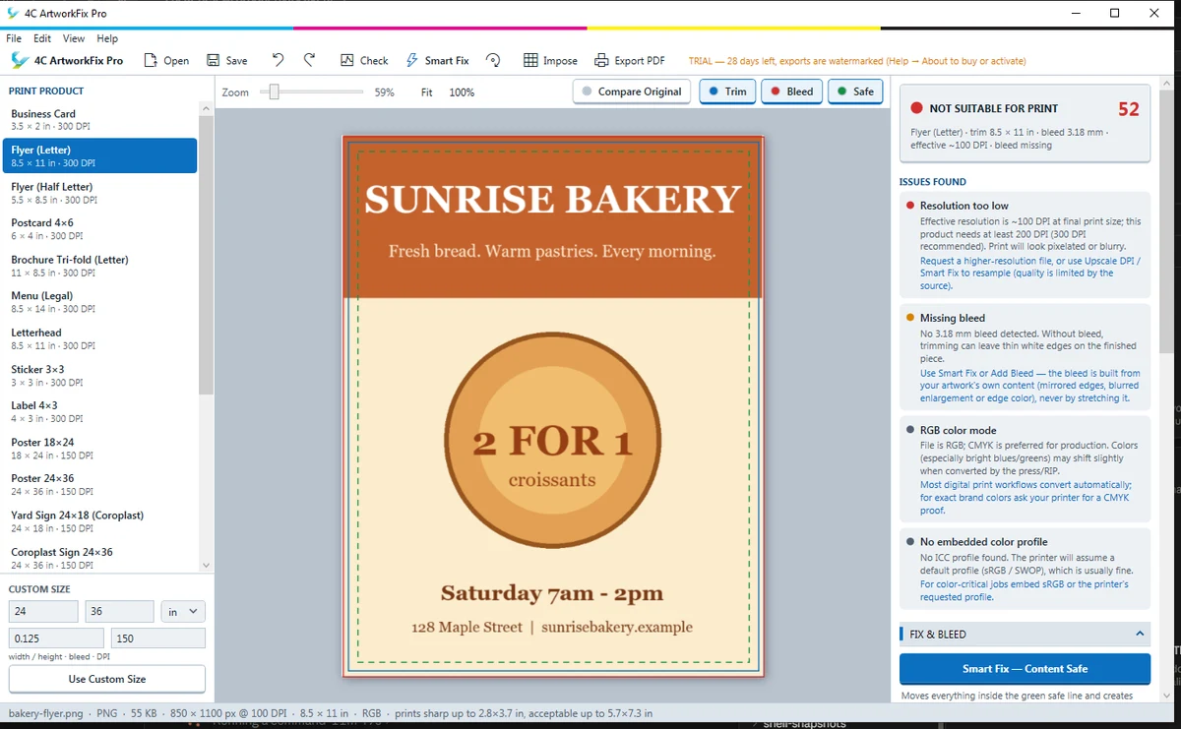Click Smart Fix — Content Safe button
This screenshot has height=729, width=1181.
pyautogui.click(x=1025, y=669)
